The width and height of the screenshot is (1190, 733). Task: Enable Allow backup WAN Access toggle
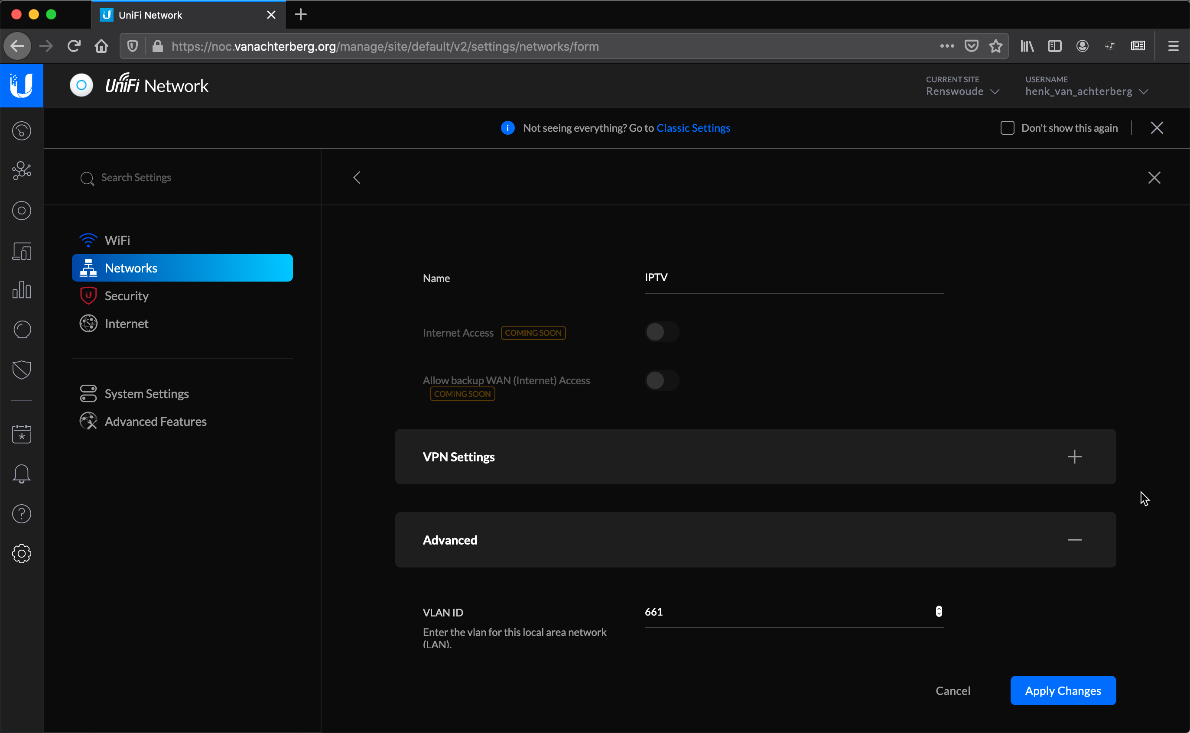(662, 380)
